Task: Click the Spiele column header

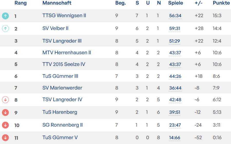Action: [176, 3]
